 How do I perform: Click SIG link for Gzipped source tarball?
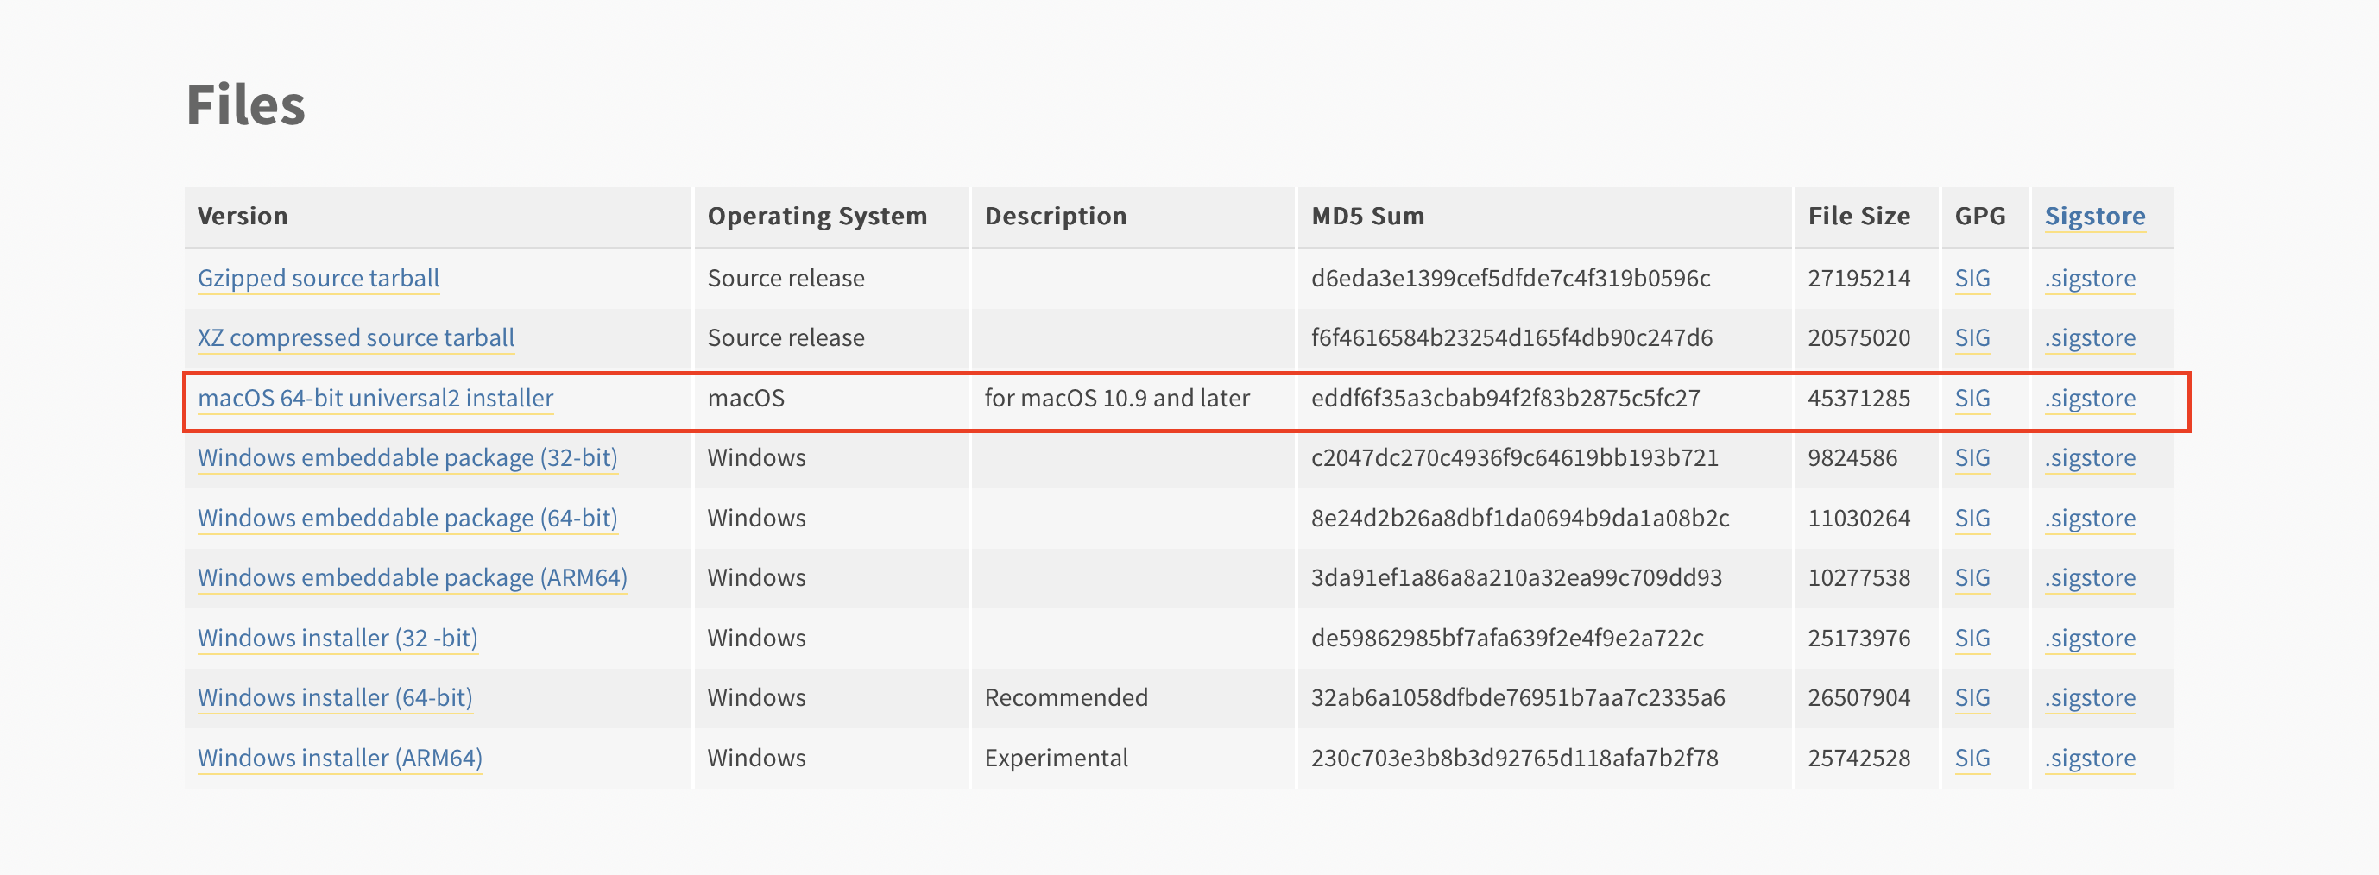point(1972,278)
